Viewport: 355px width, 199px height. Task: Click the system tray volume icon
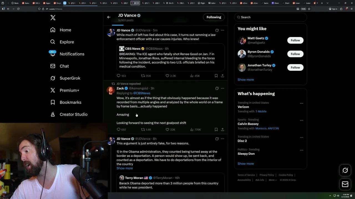coord(338,196)
